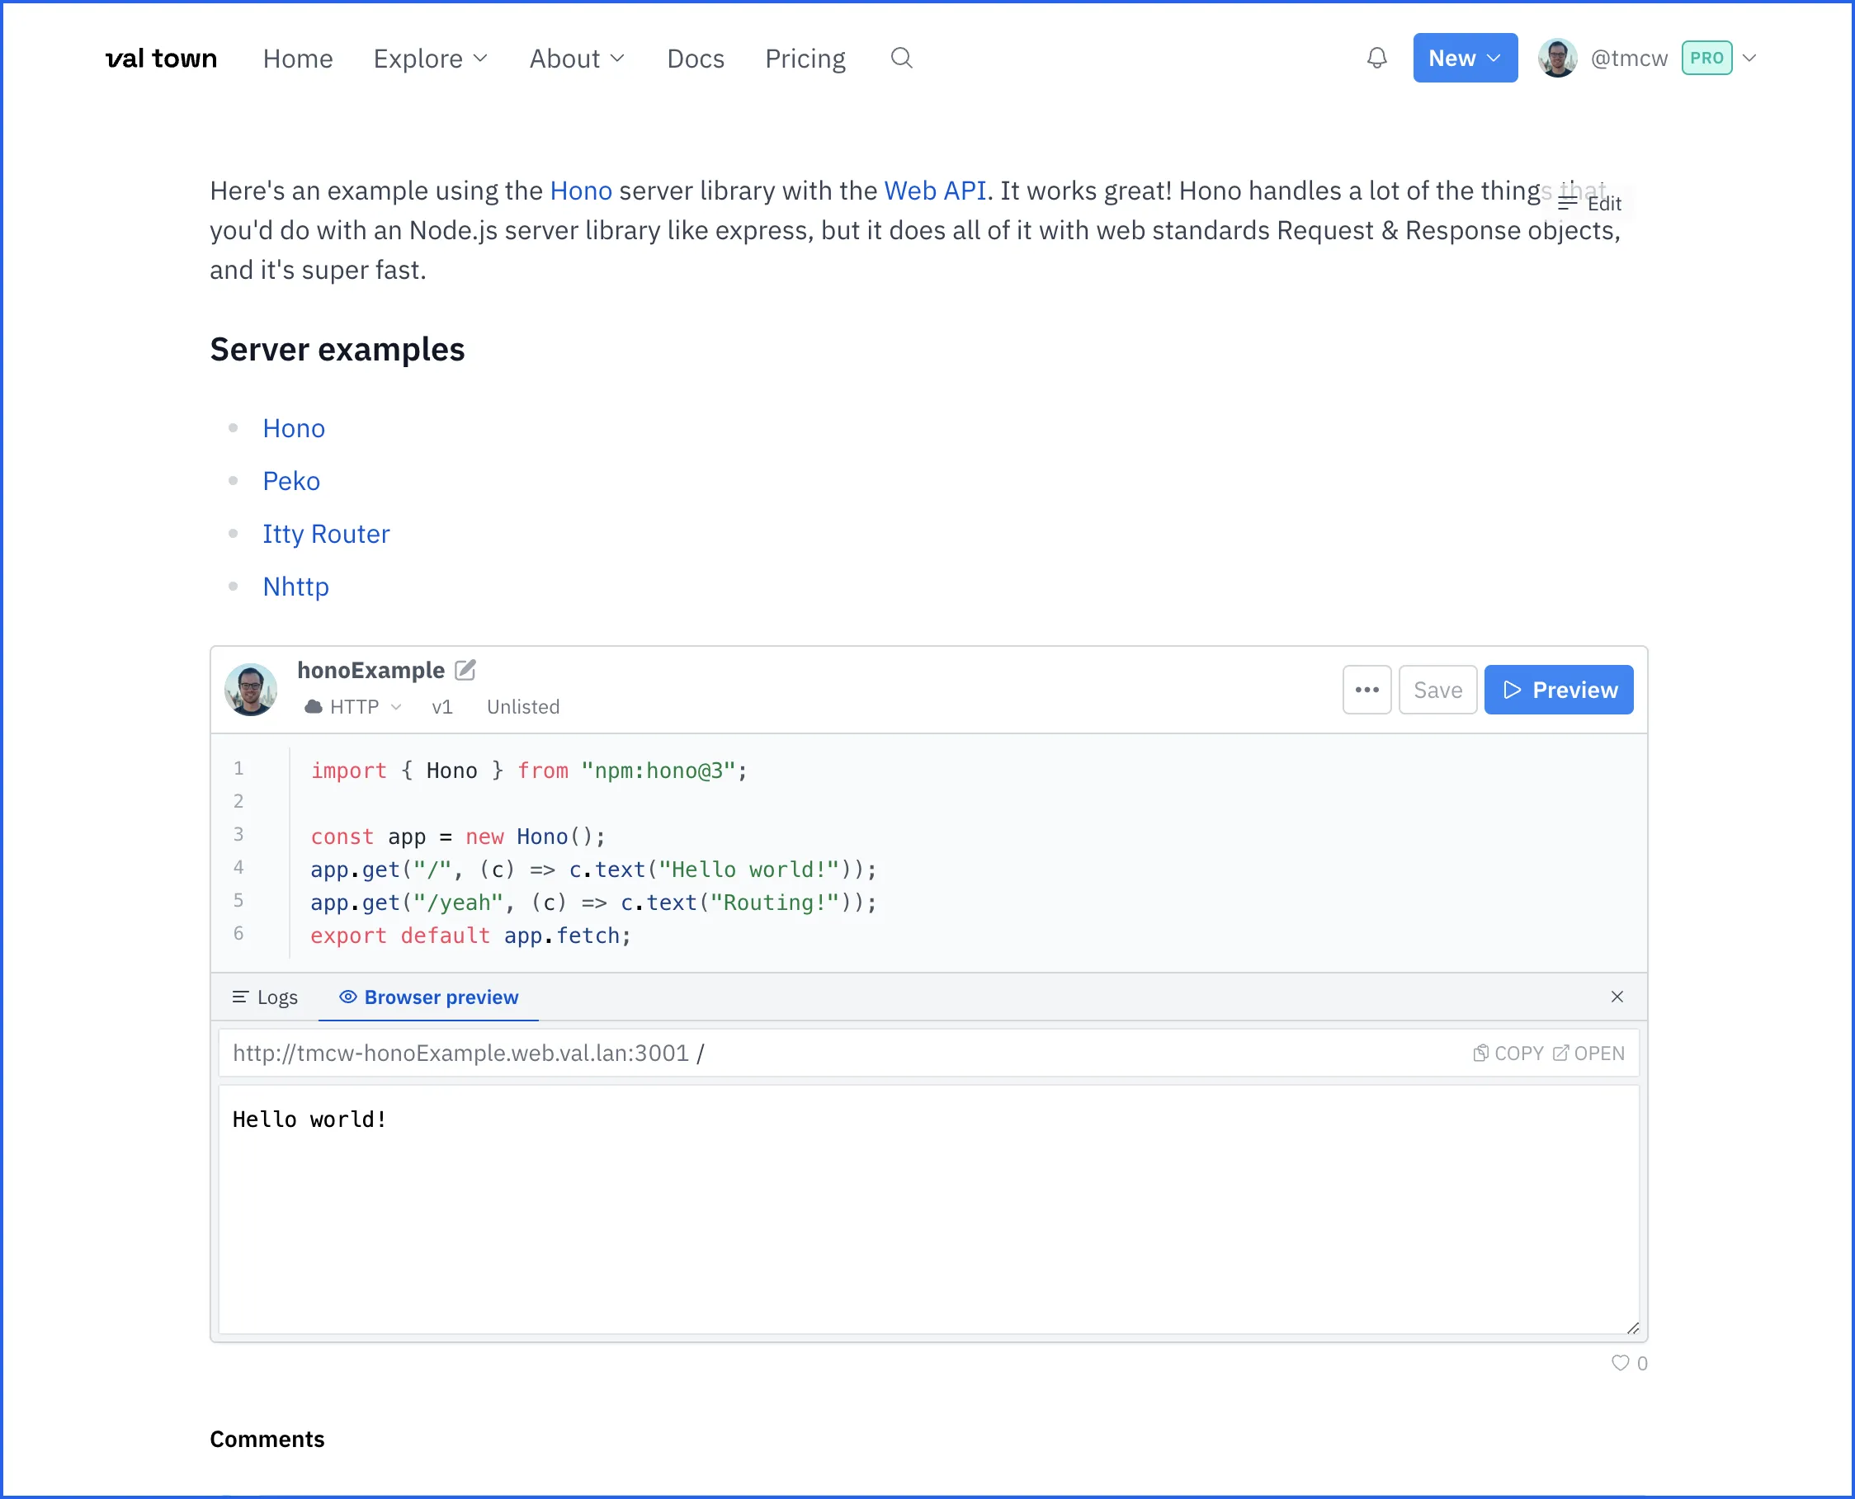Screen dimensions: 1855x1499
Task: Click the pencil icon beside honoExample
Action: [x=465, y=670]
